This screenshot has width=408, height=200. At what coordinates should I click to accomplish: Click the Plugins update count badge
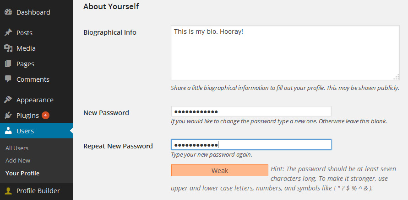coord(45,115)
